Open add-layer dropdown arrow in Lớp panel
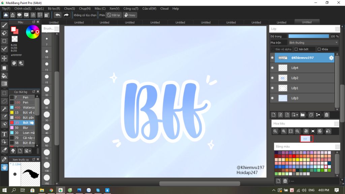Image resolution: width=345 pixels, height=194 pixels. point(297,115)
